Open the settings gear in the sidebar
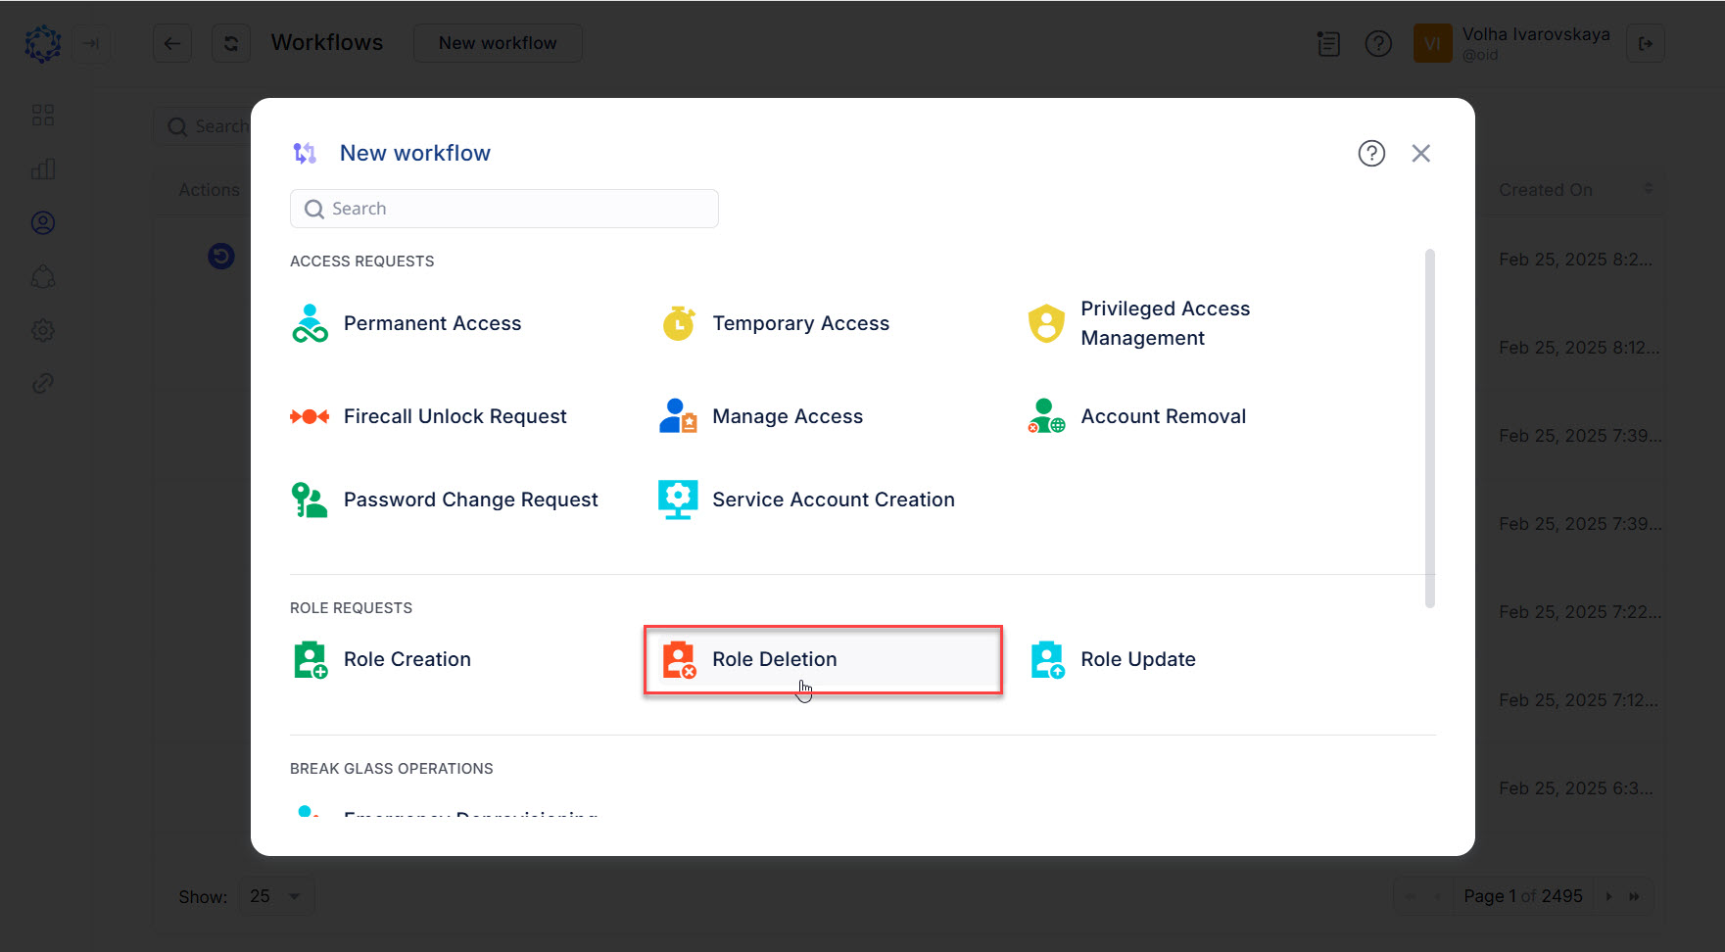 coord(43,330)
